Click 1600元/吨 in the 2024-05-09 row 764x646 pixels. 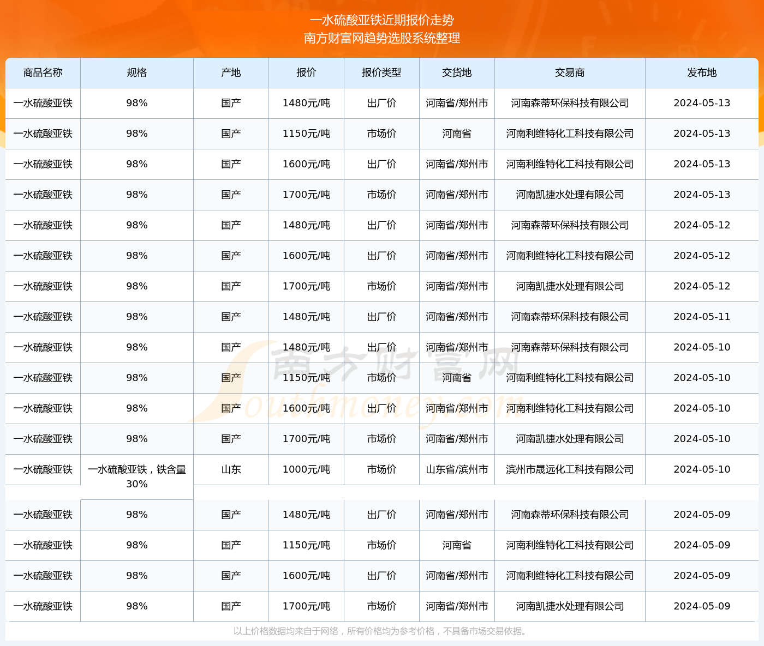coord(306,576)
